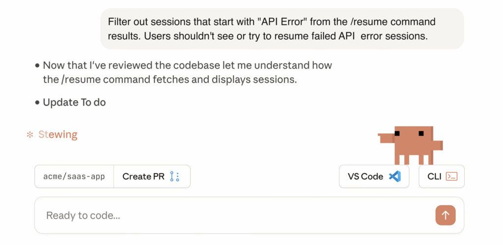The width and height of the screenshot is (503, 245).
Task: Click the orange send arrow button
Action: 446,215
